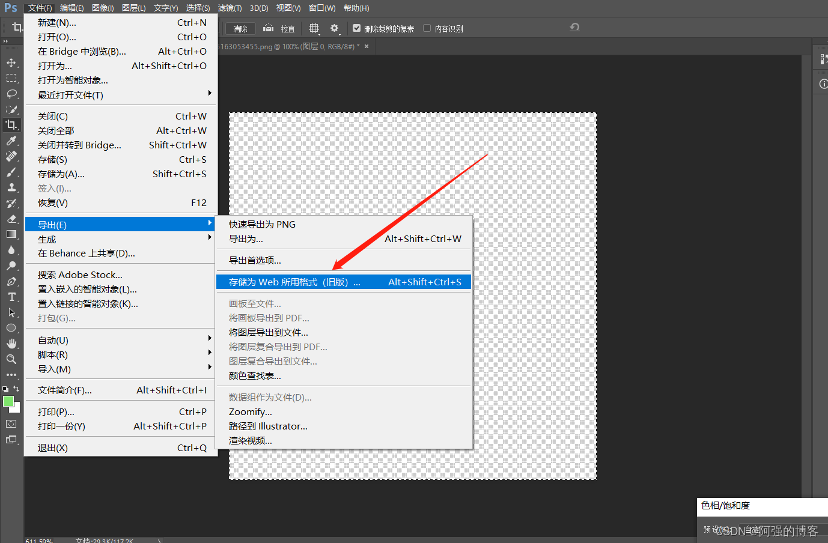
Task: Expand 最近打开文件(T) submenu
Action: click(121, 95)
